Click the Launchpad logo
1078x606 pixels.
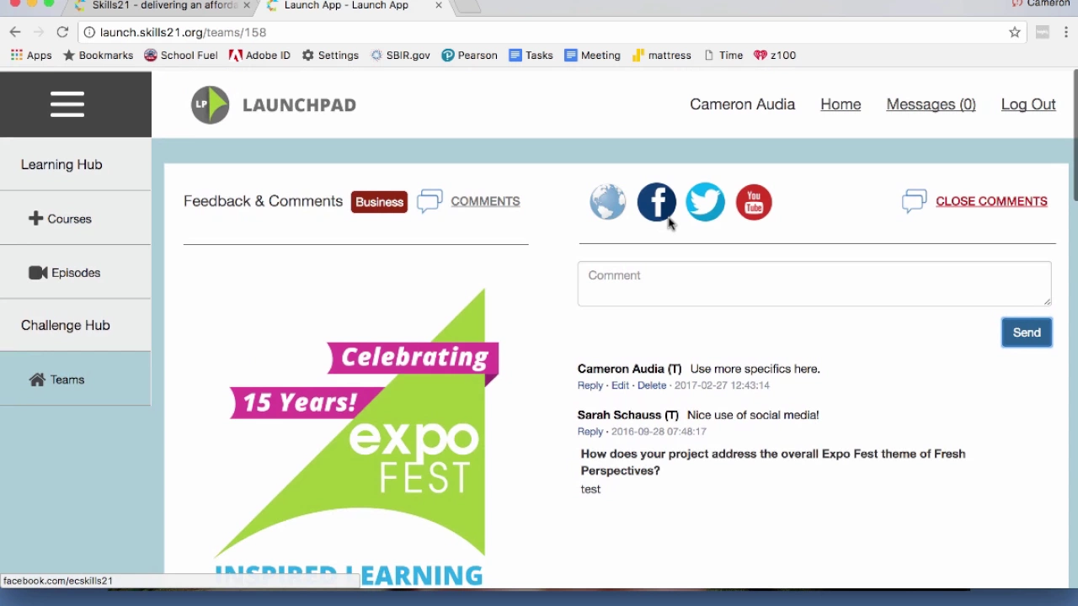[274, 105]
